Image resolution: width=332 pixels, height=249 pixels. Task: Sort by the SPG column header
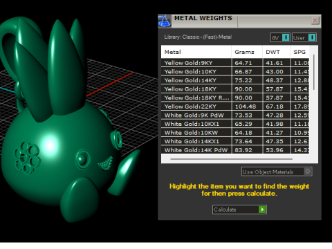coord(299,52)
